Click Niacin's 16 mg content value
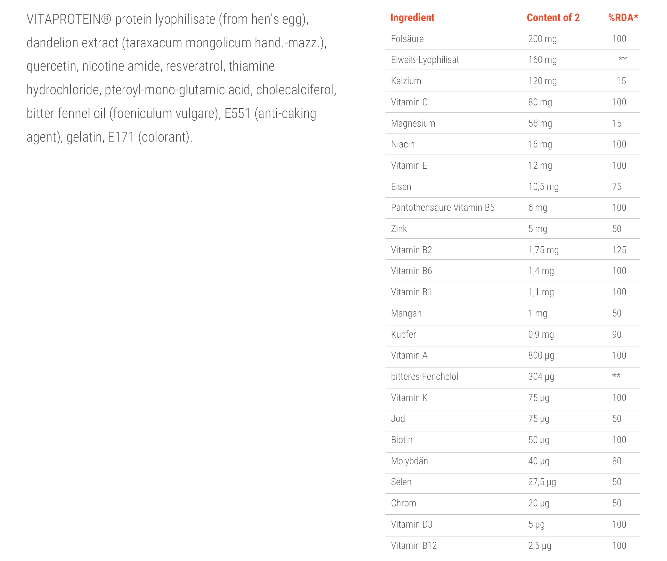Image resolution: width=667 pixels, height=561 pixels. (x=540, y=144)
